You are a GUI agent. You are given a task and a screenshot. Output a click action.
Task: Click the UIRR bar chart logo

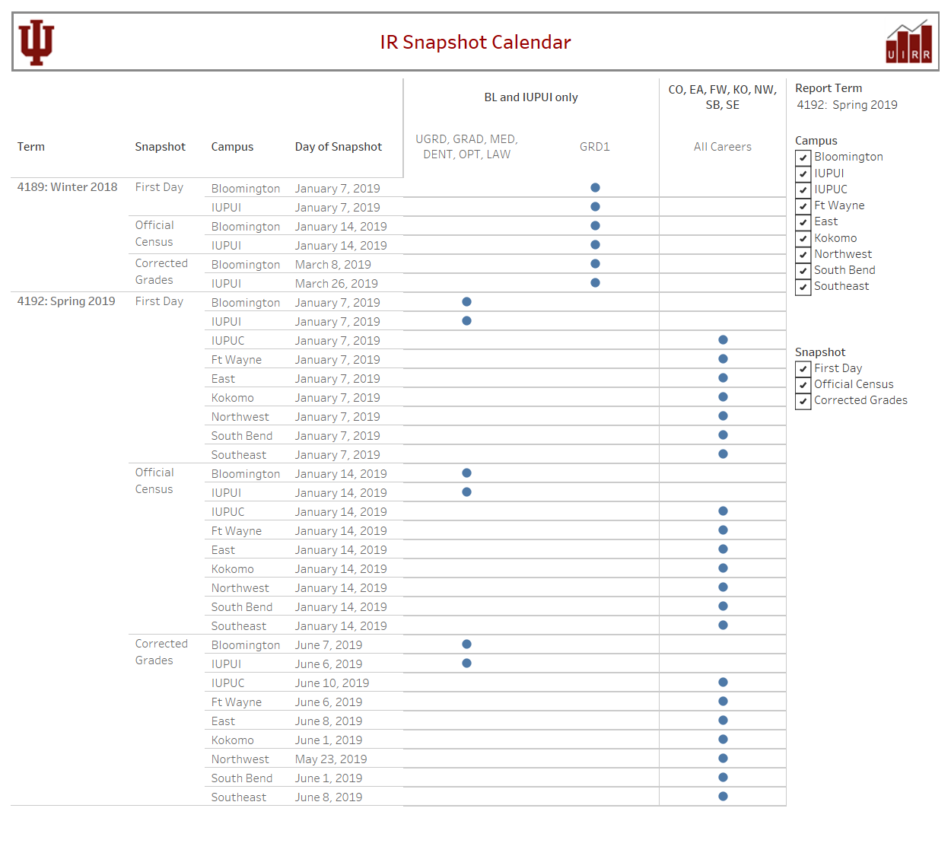point(908,42)
